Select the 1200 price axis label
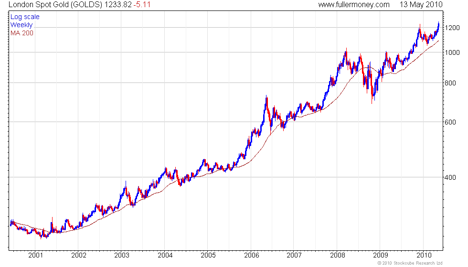Screen dimensions: 468x267 click(452, 28)
